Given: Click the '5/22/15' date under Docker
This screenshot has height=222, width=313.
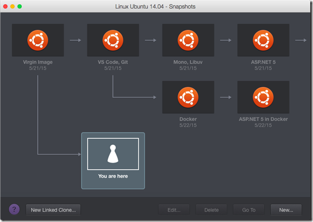Looking at the screenshot, I should tap(188, 125).
